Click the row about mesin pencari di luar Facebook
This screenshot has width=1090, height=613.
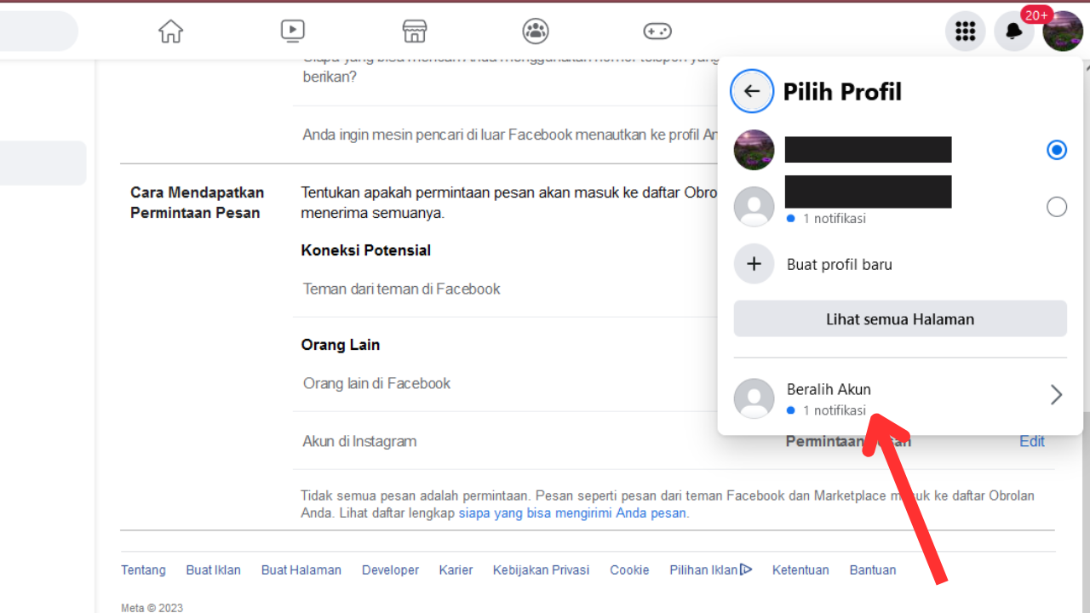[511, 135]
